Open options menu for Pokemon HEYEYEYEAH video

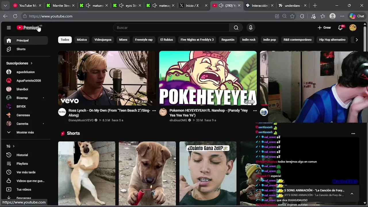255,111
